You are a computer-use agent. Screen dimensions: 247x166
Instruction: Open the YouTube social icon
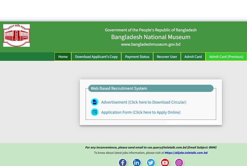[165, 162]
